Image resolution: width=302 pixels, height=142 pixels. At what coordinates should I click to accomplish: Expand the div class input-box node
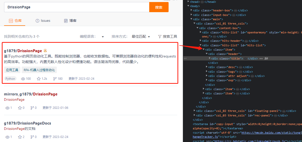pyautogui.click(x=191, y=15)
